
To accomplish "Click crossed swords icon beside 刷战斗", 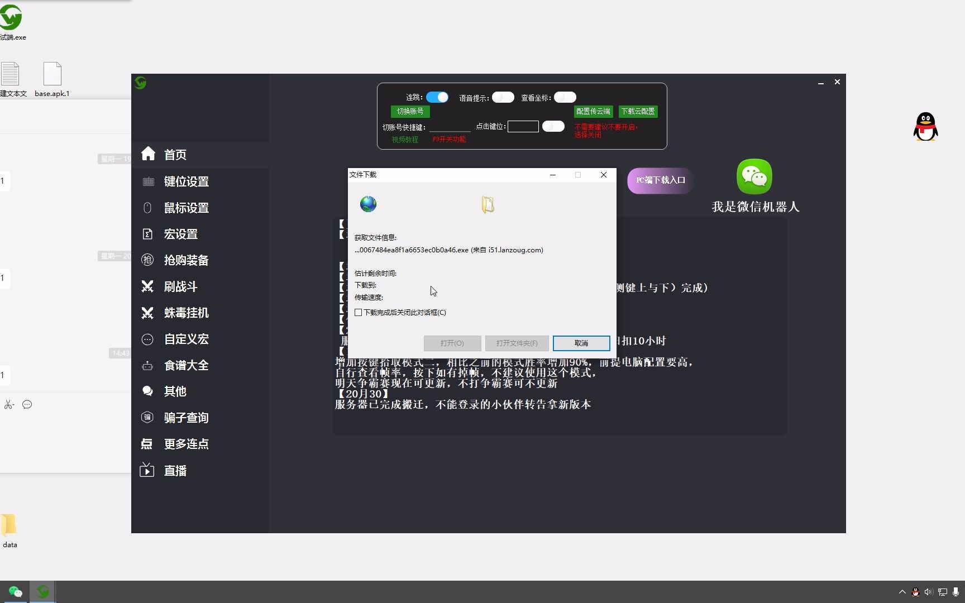I will (x=147, y=286).
